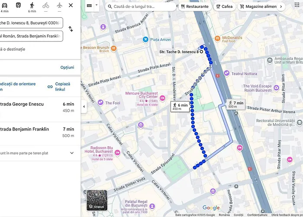
Task: Click the starting point address field
Action: pyautogui.click(x=30, y=23)
